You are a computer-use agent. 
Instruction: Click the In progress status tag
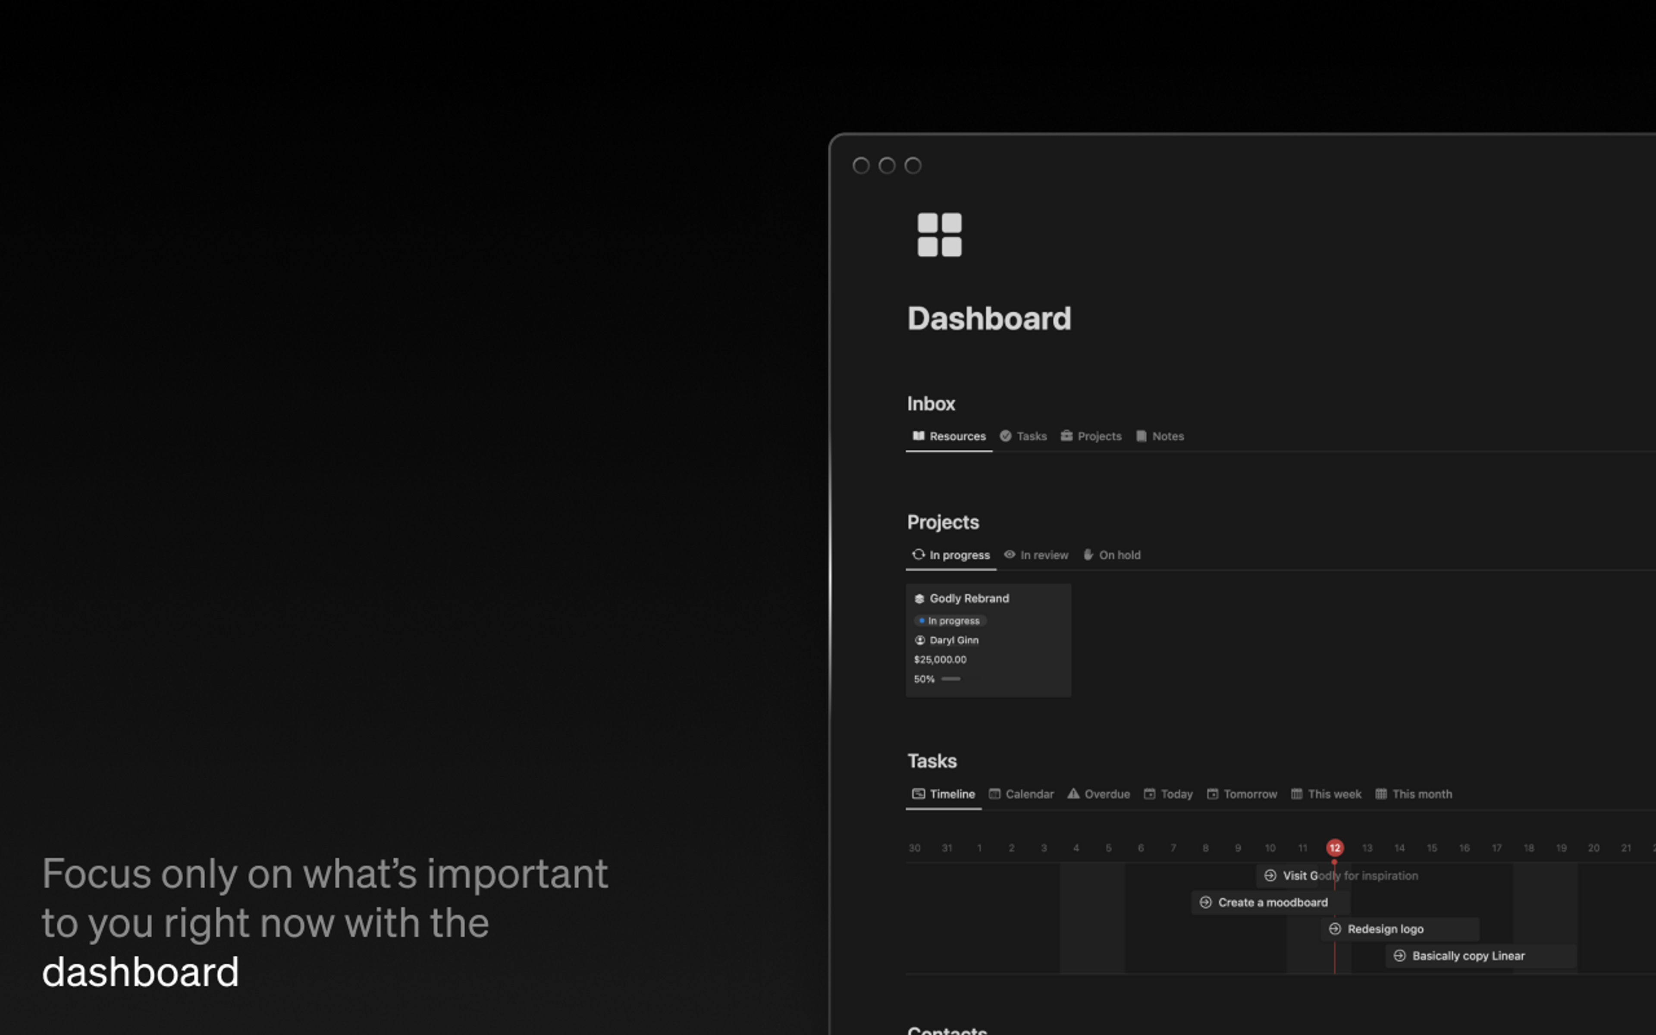coord(951,621)
